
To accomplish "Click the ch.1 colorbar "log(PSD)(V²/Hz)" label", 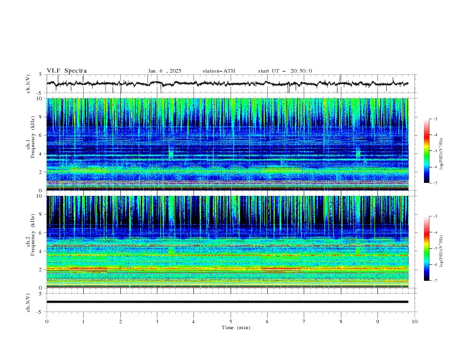I will 441,154.
